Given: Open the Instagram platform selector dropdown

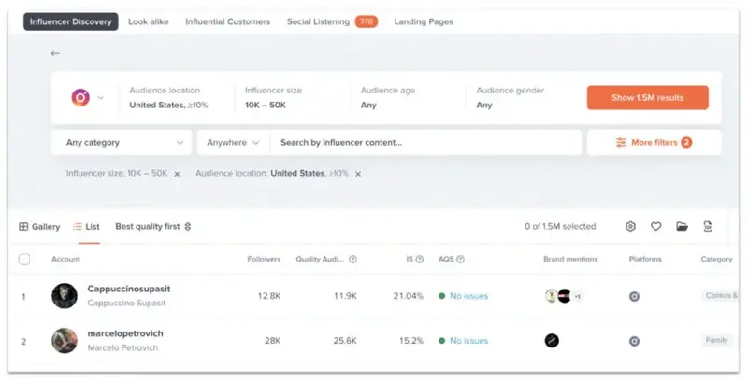Looking at the screenshot, I should [88, 98].
